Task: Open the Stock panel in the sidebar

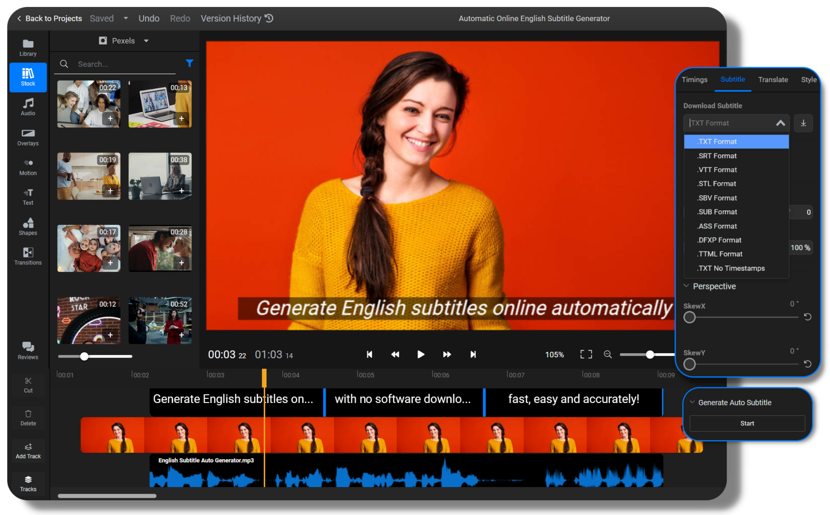Action: 28,77
